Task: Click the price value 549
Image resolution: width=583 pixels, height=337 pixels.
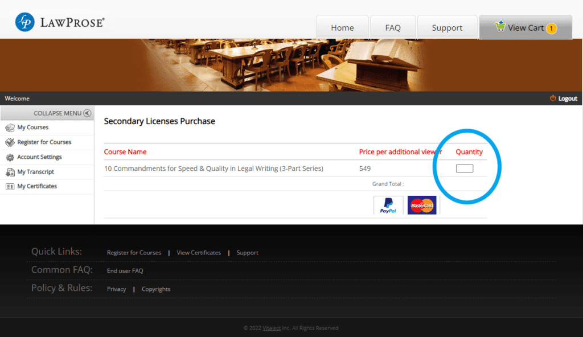Action: (x=365, y=168)
